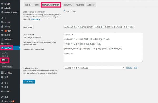Select Yes for signup confirmation
The height and width of the screenshot is (103, 158).
click(x=64, y=11)
